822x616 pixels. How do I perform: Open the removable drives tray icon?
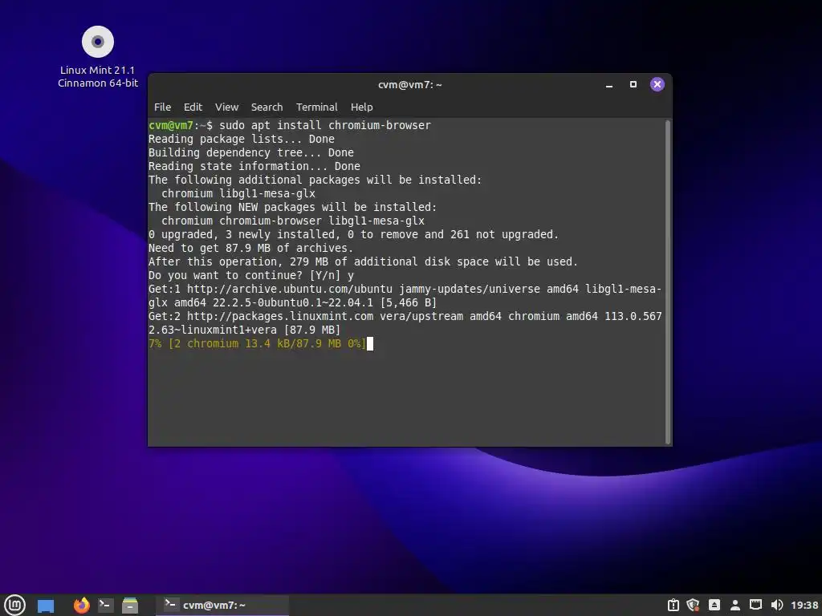[x=714, y=605]
